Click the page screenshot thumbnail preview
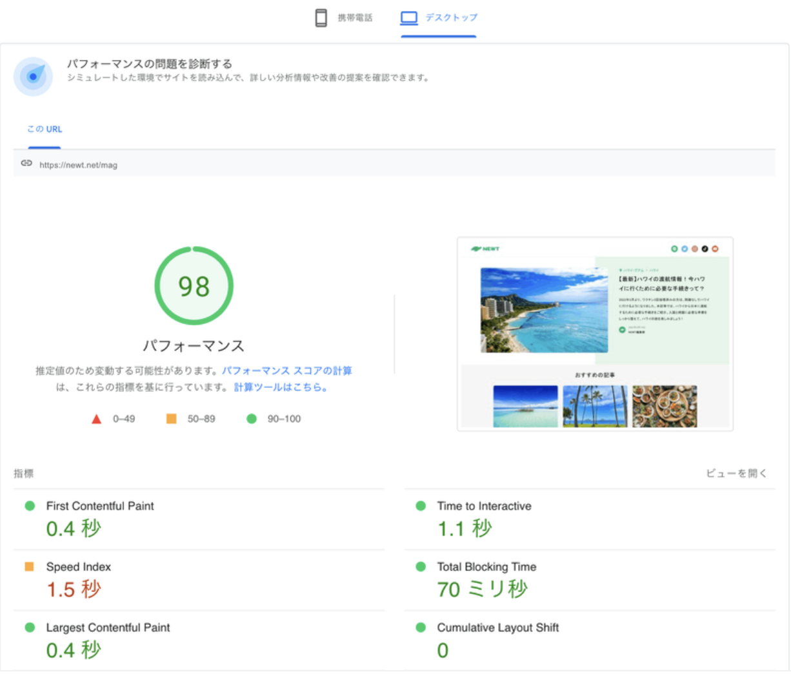The width and height of the screenshot is (791, 674). tap(595, 334)
